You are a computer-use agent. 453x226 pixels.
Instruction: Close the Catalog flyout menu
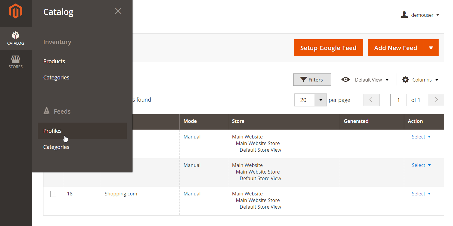coord(118,11)
